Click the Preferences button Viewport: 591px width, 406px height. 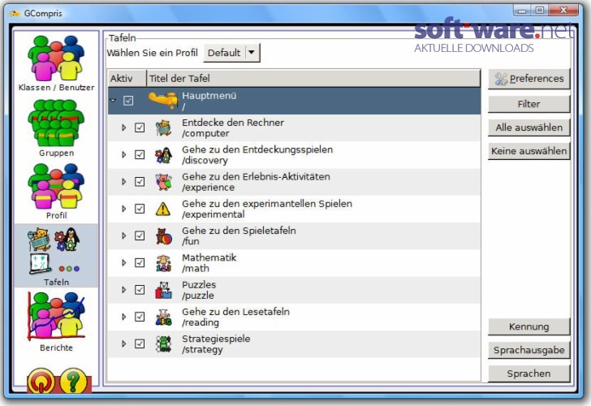point(528,79)
